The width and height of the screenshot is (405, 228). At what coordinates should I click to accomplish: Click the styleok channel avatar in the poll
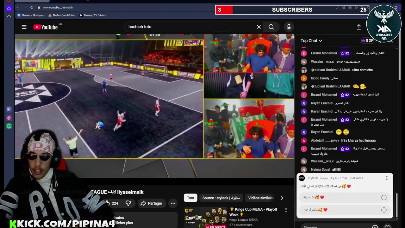(x=302, y=178)
